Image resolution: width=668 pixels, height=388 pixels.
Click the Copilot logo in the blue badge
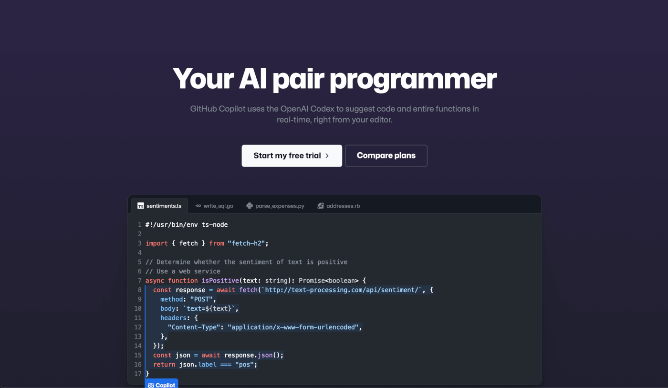pyautogui.click(x=151, y=385)
